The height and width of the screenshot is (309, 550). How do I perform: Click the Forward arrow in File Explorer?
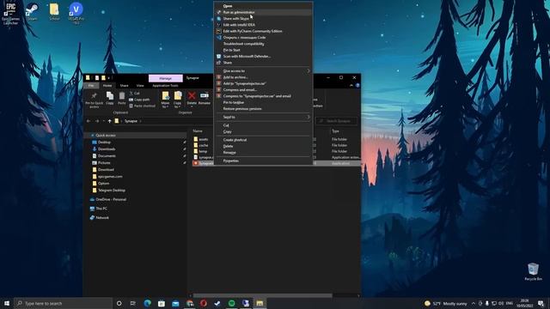97,121
